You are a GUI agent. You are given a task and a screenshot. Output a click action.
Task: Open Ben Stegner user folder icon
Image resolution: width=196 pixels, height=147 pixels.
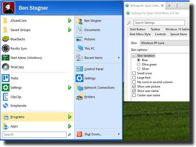[x=79, y=21]
